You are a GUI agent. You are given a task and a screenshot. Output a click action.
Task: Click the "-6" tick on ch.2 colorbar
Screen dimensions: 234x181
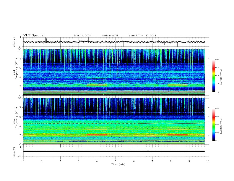click(218, 132)
